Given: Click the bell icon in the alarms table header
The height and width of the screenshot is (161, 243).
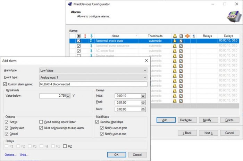Looking at the screenshot, I should (x=175, y=36).
